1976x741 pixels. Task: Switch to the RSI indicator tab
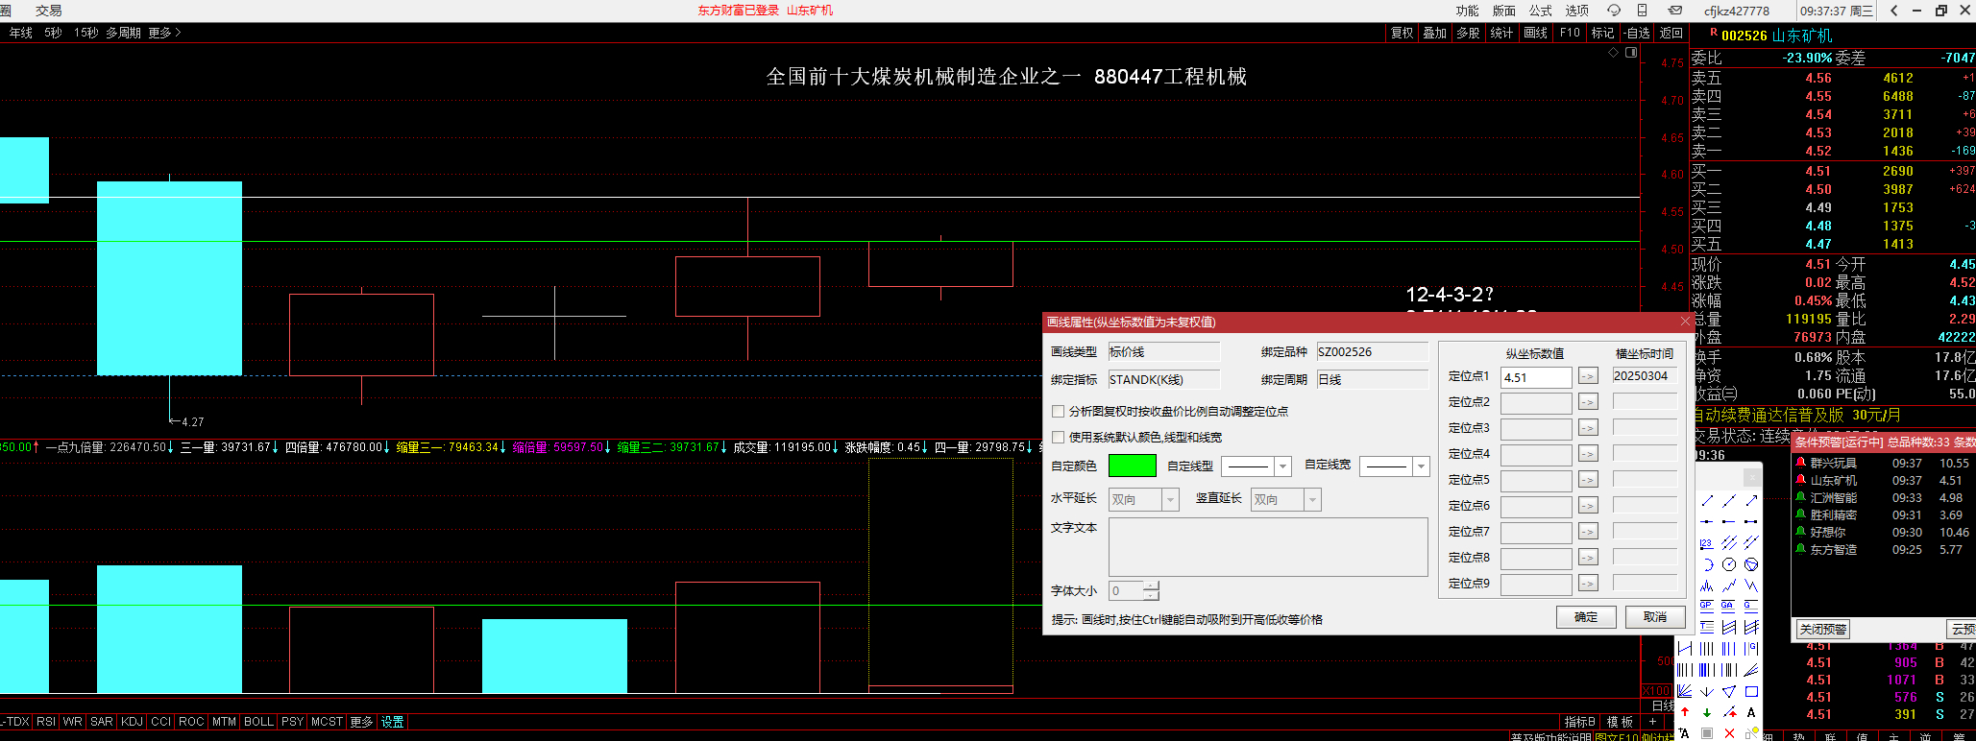(46, 722)
